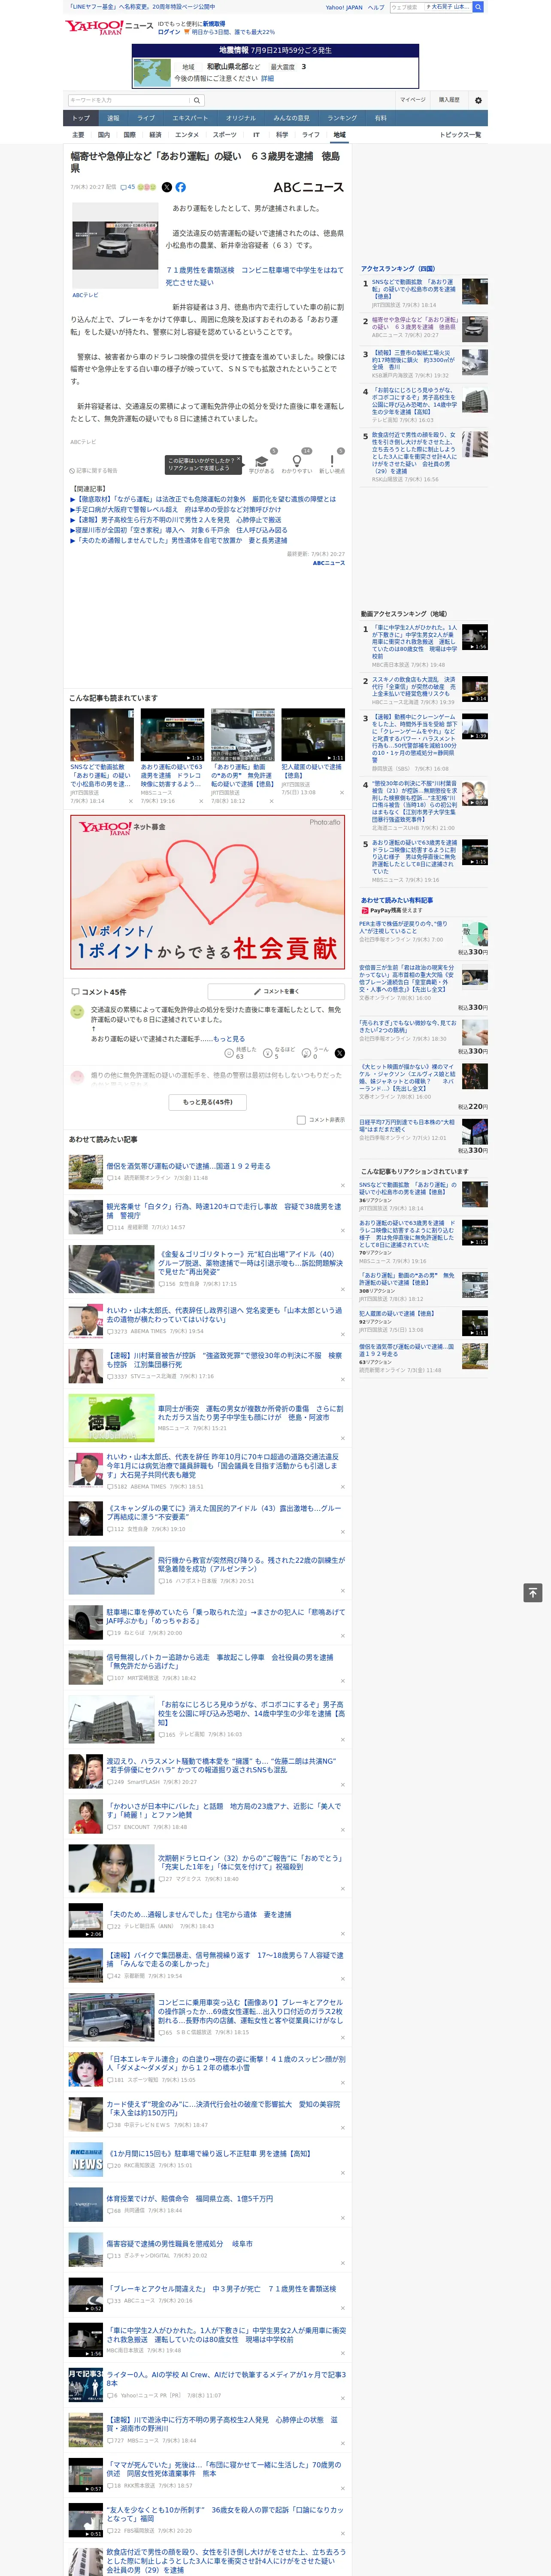Open the 速報 navigation tab
The image size is (551, 2576).
[113, 118]
